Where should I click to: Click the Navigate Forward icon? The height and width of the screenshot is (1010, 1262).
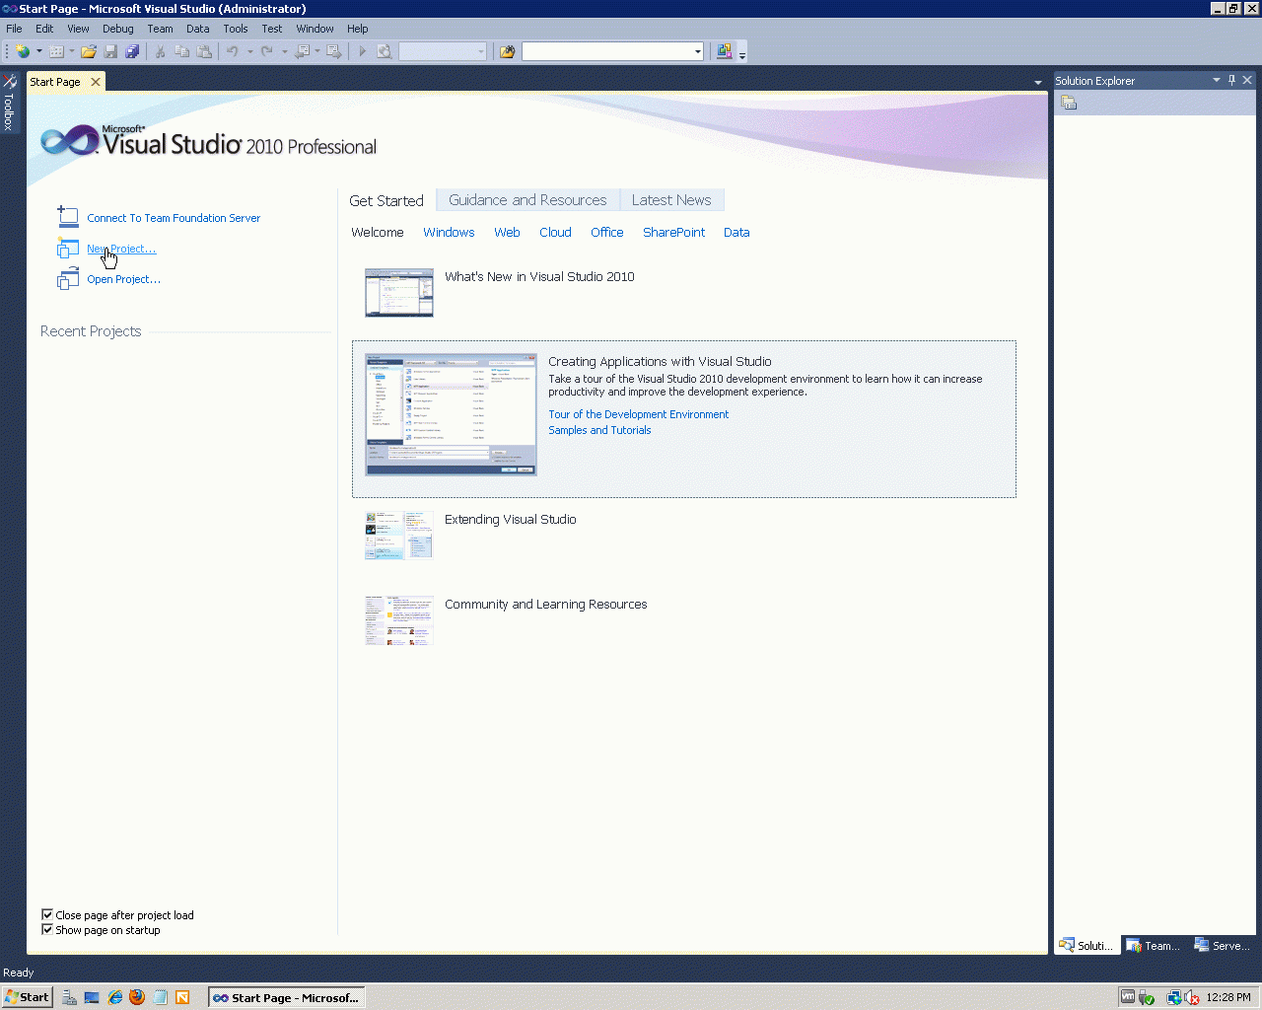(x=334, y=51)
